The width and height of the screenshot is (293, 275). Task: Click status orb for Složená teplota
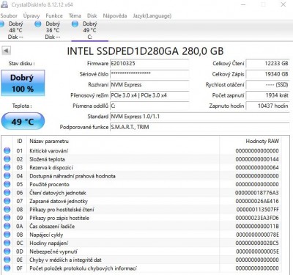[7, 159]
